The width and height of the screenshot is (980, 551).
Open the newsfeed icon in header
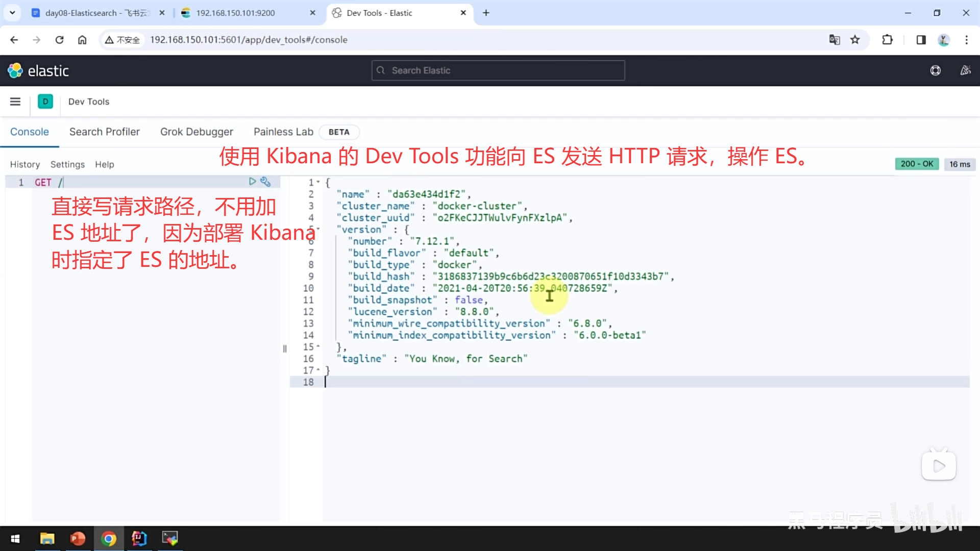click(965, 70)
